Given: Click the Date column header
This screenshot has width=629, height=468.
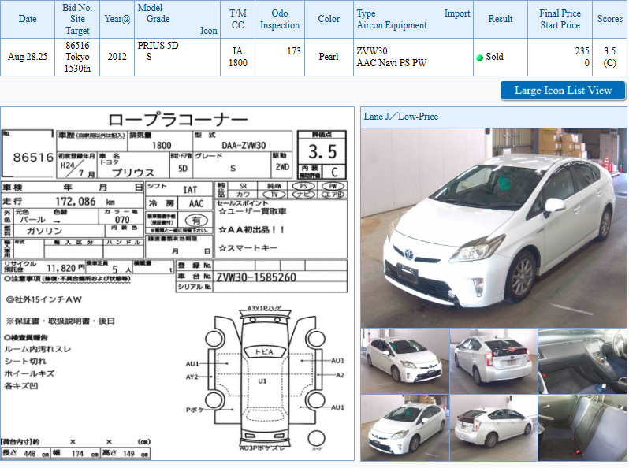Looking at the screenshot, I should (x=28, y=19).
